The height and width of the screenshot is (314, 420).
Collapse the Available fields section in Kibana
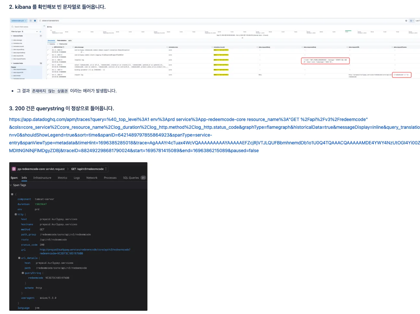pyautogui.click(x=12, y=63)
